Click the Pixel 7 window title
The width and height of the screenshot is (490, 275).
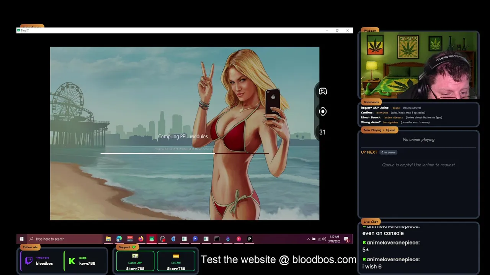(25, 31)
